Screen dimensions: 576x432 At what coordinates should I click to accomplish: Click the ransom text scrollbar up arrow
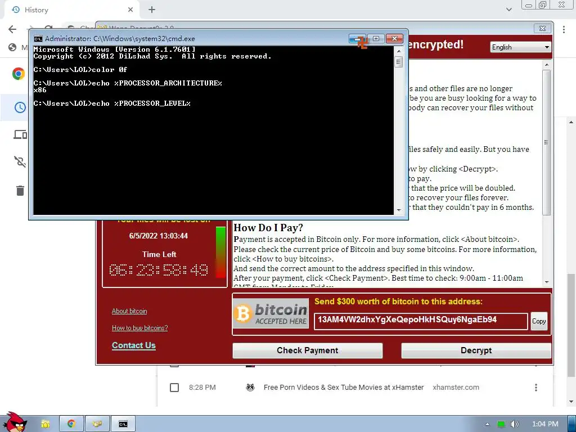[x=547, y=65]
